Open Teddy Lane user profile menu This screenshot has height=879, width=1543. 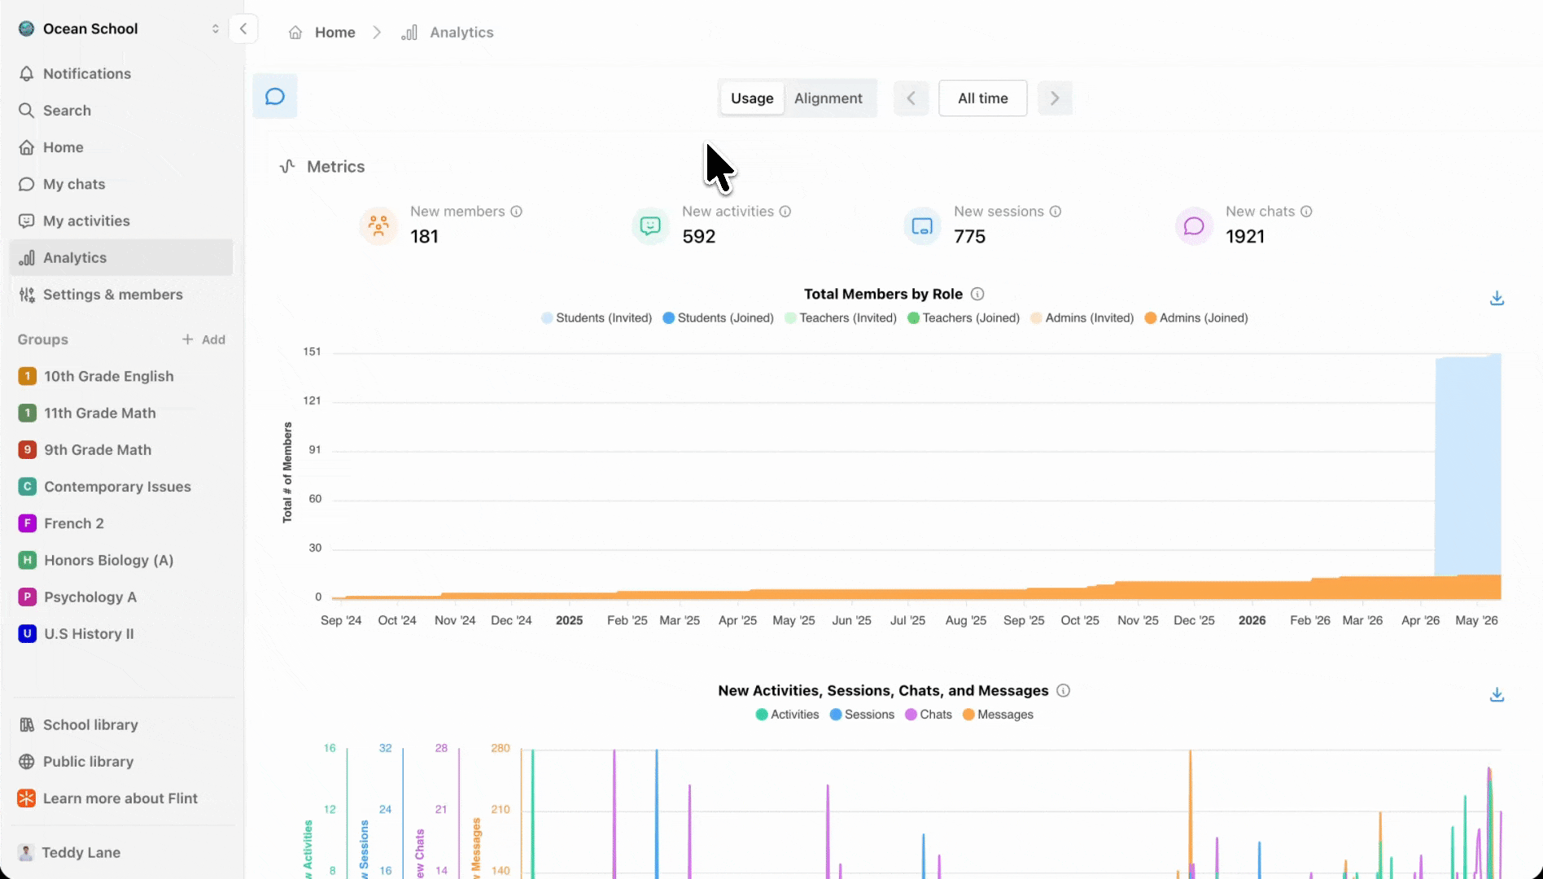click(121, 852)
